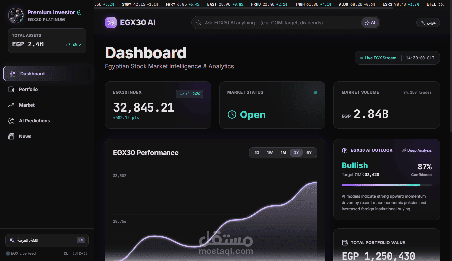
Task: Click the AI Predictions brain icon
Action: pyautogui.click(x=11, y=121)
